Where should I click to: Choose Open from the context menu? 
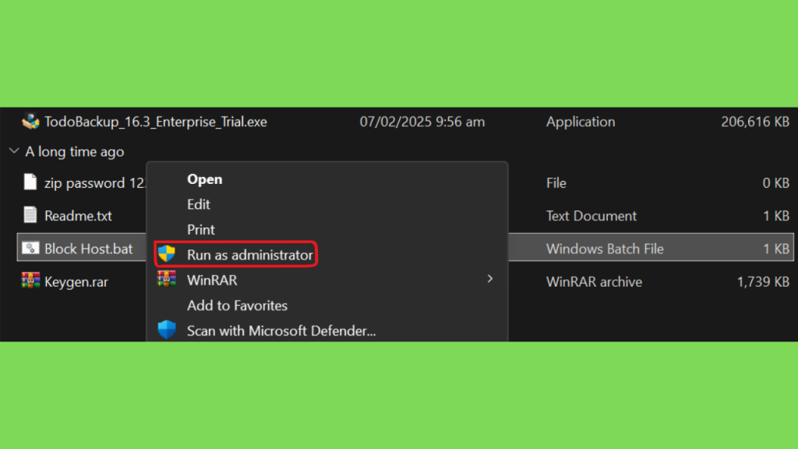(x=205, y=179)
